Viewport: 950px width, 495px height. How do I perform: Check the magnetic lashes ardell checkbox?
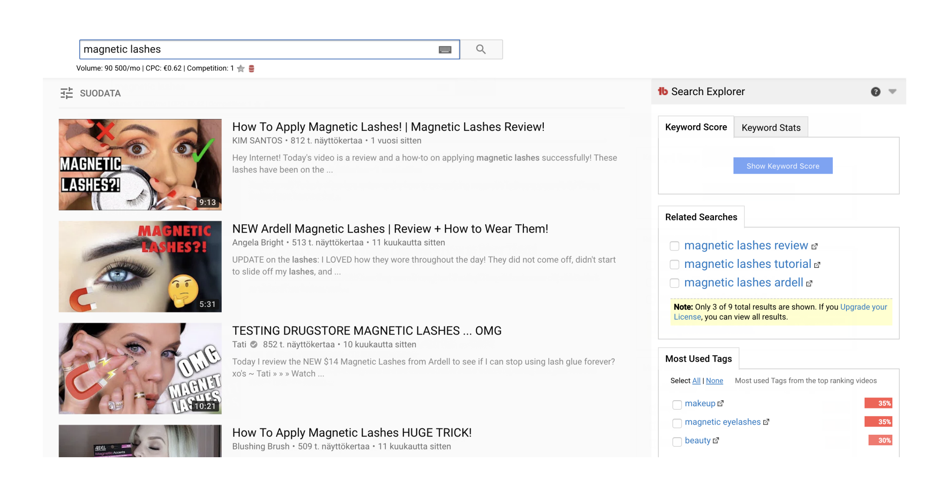pyautogui.click(x=675, y=283)
